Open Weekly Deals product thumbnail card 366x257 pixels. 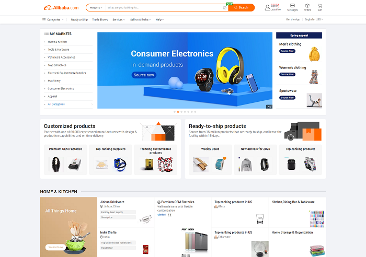(x=210, y=160)
